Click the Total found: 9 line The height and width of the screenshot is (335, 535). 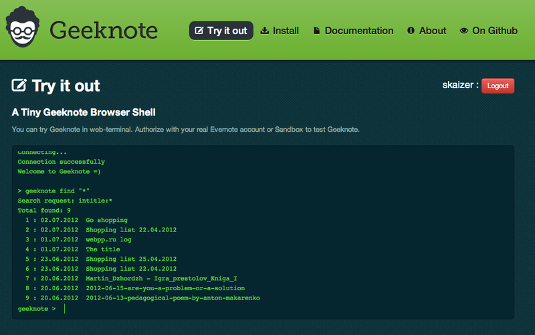(x=44, y=211)
